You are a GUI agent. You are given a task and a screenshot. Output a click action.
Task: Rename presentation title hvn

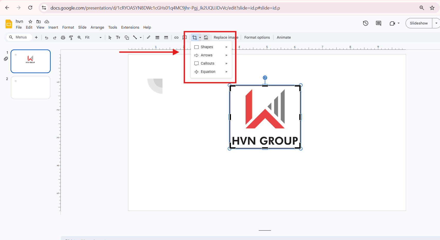[19, 21]
